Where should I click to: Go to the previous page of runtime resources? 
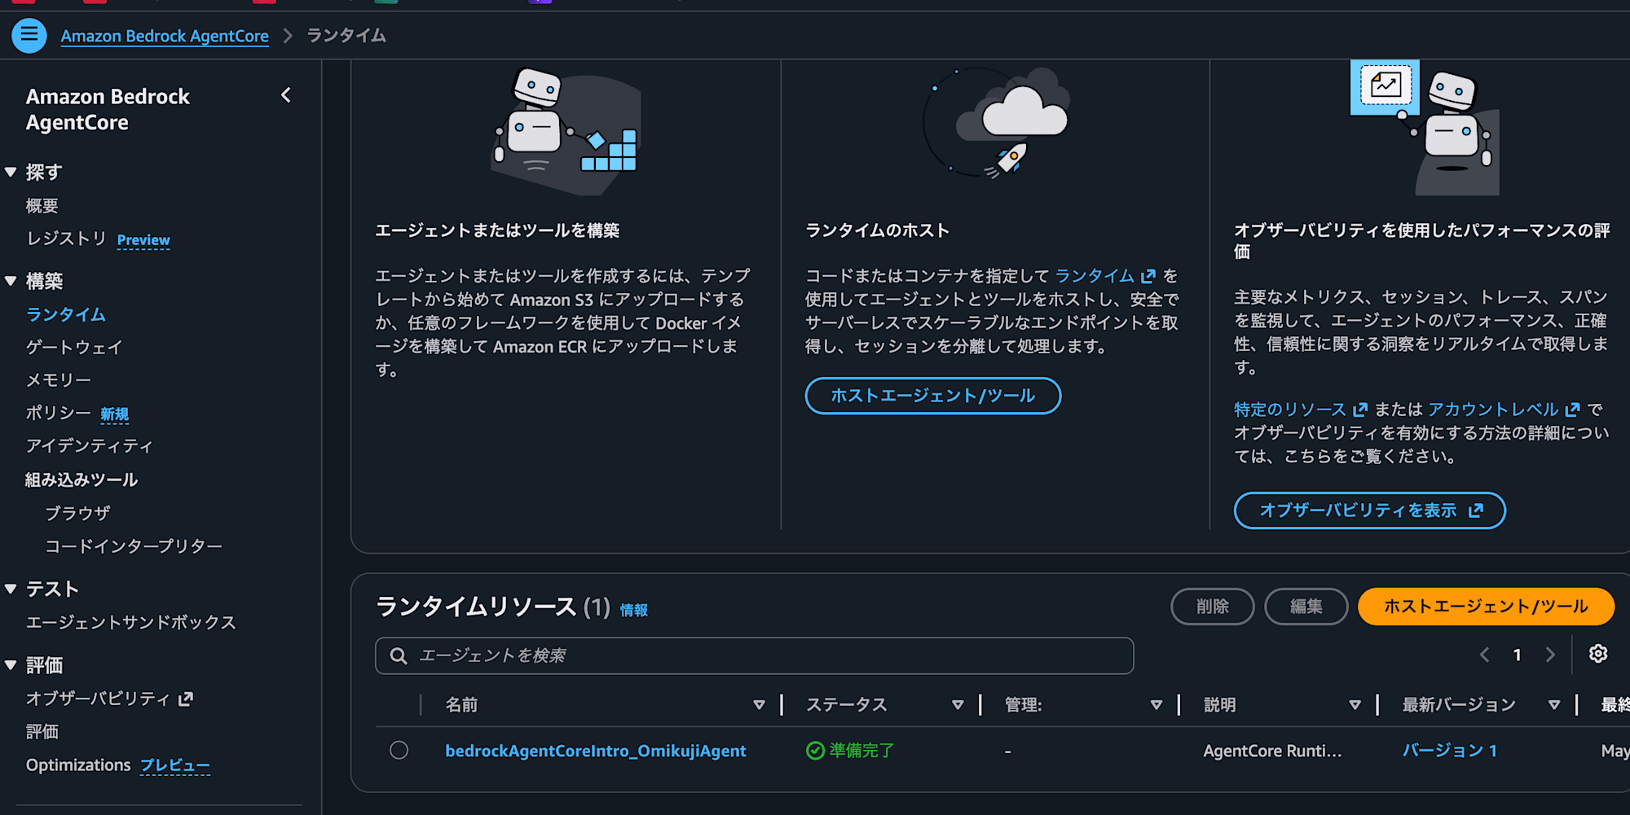point(1485,655)
